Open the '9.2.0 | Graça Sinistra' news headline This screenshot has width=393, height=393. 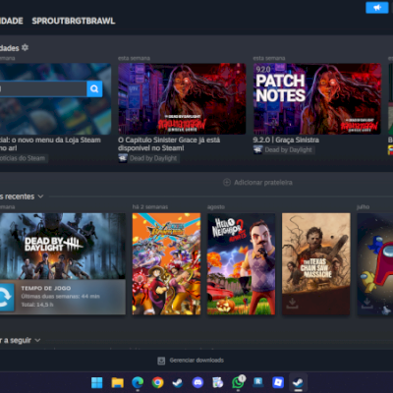[286, 140]
